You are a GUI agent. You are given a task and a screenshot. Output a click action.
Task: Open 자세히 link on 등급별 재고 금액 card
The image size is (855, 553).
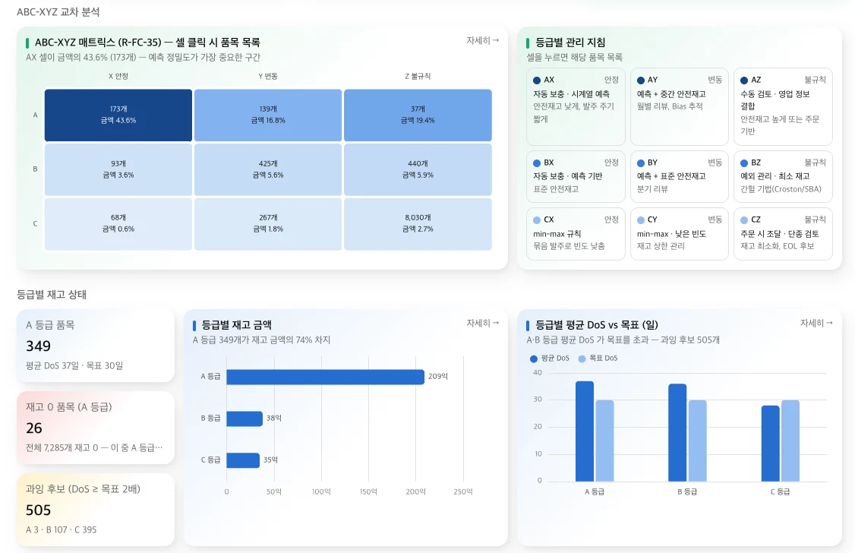click(x=483, y=323)
